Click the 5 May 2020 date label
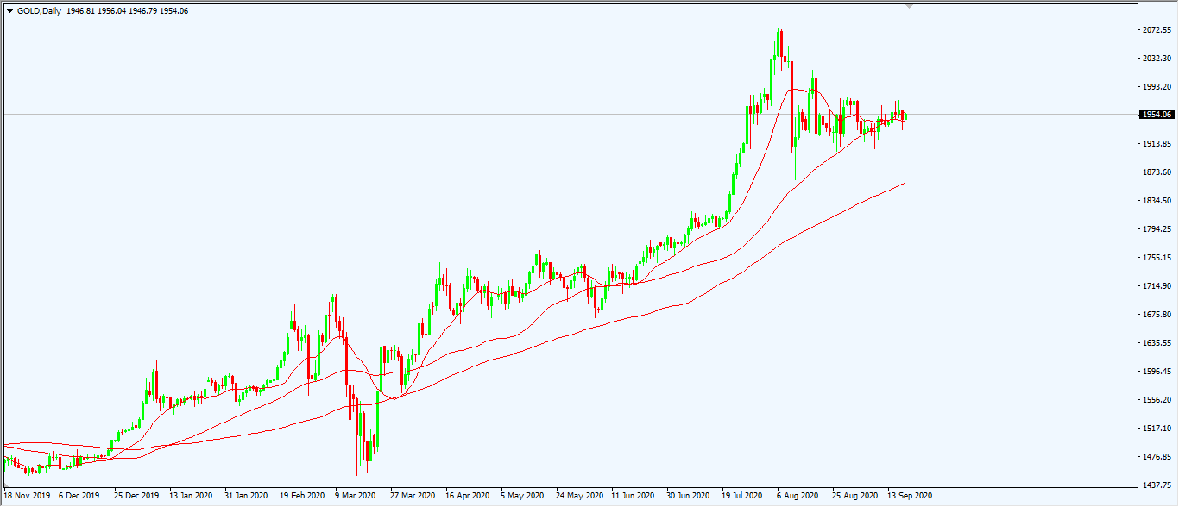This screenshot has width=1179, height=507. [x=522, y=497]
